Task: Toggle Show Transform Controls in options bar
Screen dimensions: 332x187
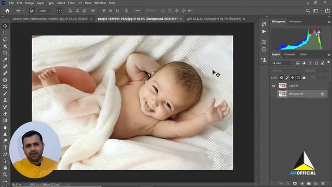Action: pos(59,10)
